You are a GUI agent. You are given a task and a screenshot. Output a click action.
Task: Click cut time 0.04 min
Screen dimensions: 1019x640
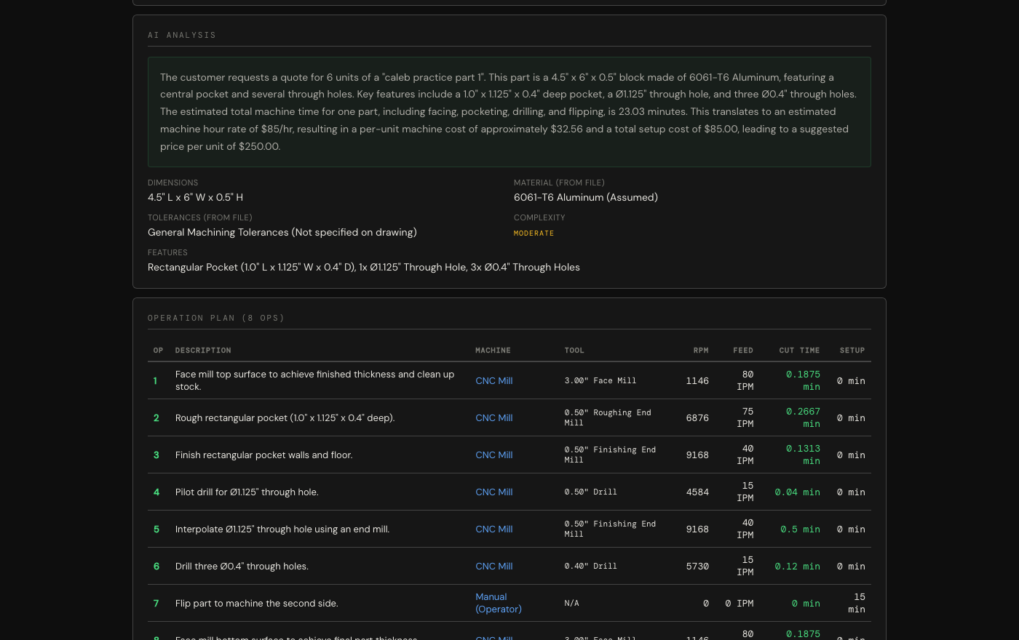click(x=797, y=492)
